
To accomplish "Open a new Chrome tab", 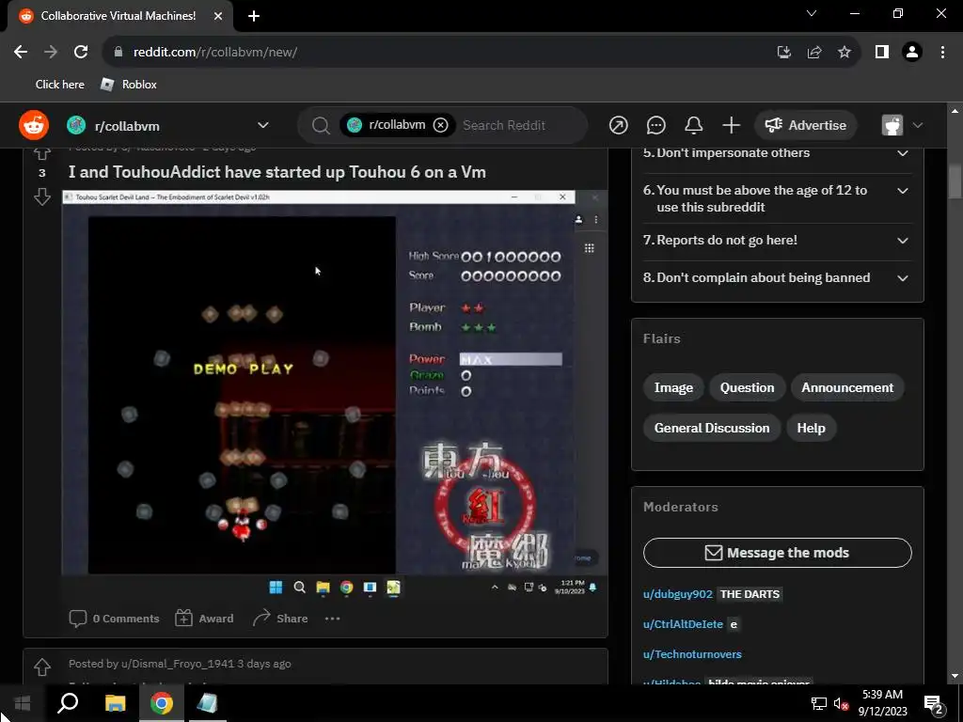I will [254, 16].
